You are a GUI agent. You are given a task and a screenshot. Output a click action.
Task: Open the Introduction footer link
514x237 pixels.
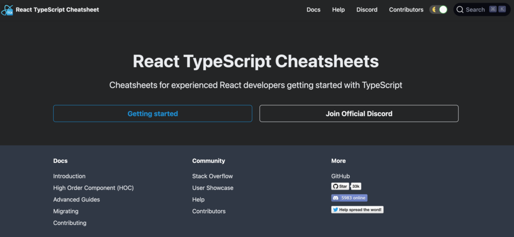coord(69,176)
